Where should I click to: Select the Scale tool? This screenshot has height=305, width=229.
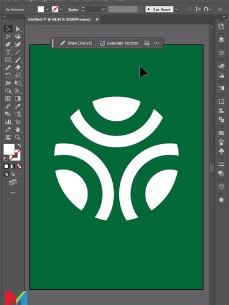tap(18, 75)
